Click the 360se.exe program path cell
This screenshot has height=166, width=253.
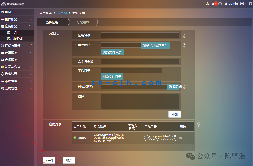pyautogui.click(x=109, y=138)
